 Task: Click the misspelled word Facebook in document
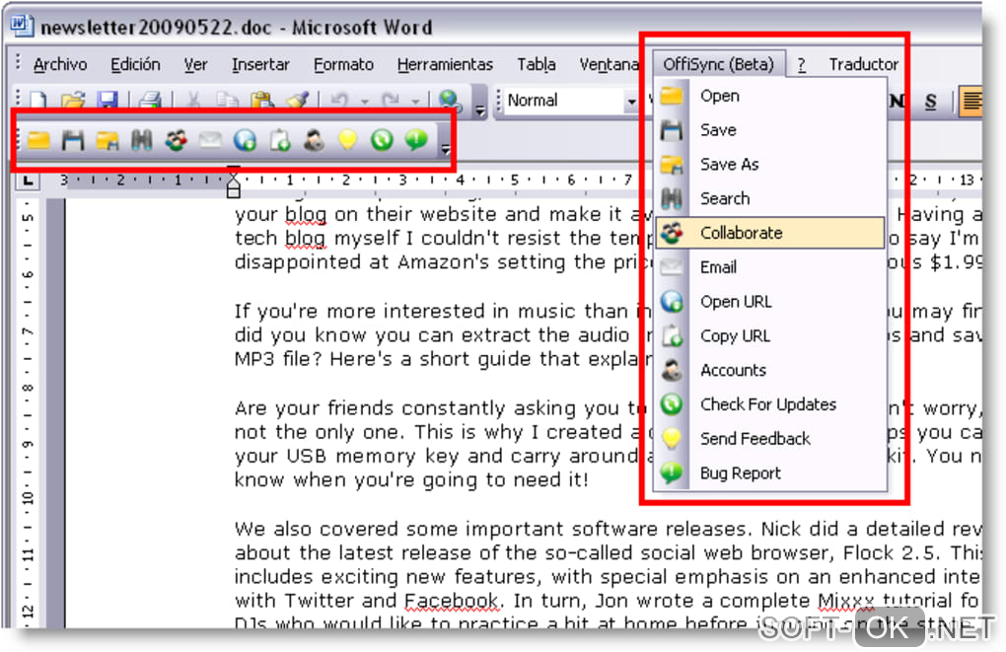(452, 601)
